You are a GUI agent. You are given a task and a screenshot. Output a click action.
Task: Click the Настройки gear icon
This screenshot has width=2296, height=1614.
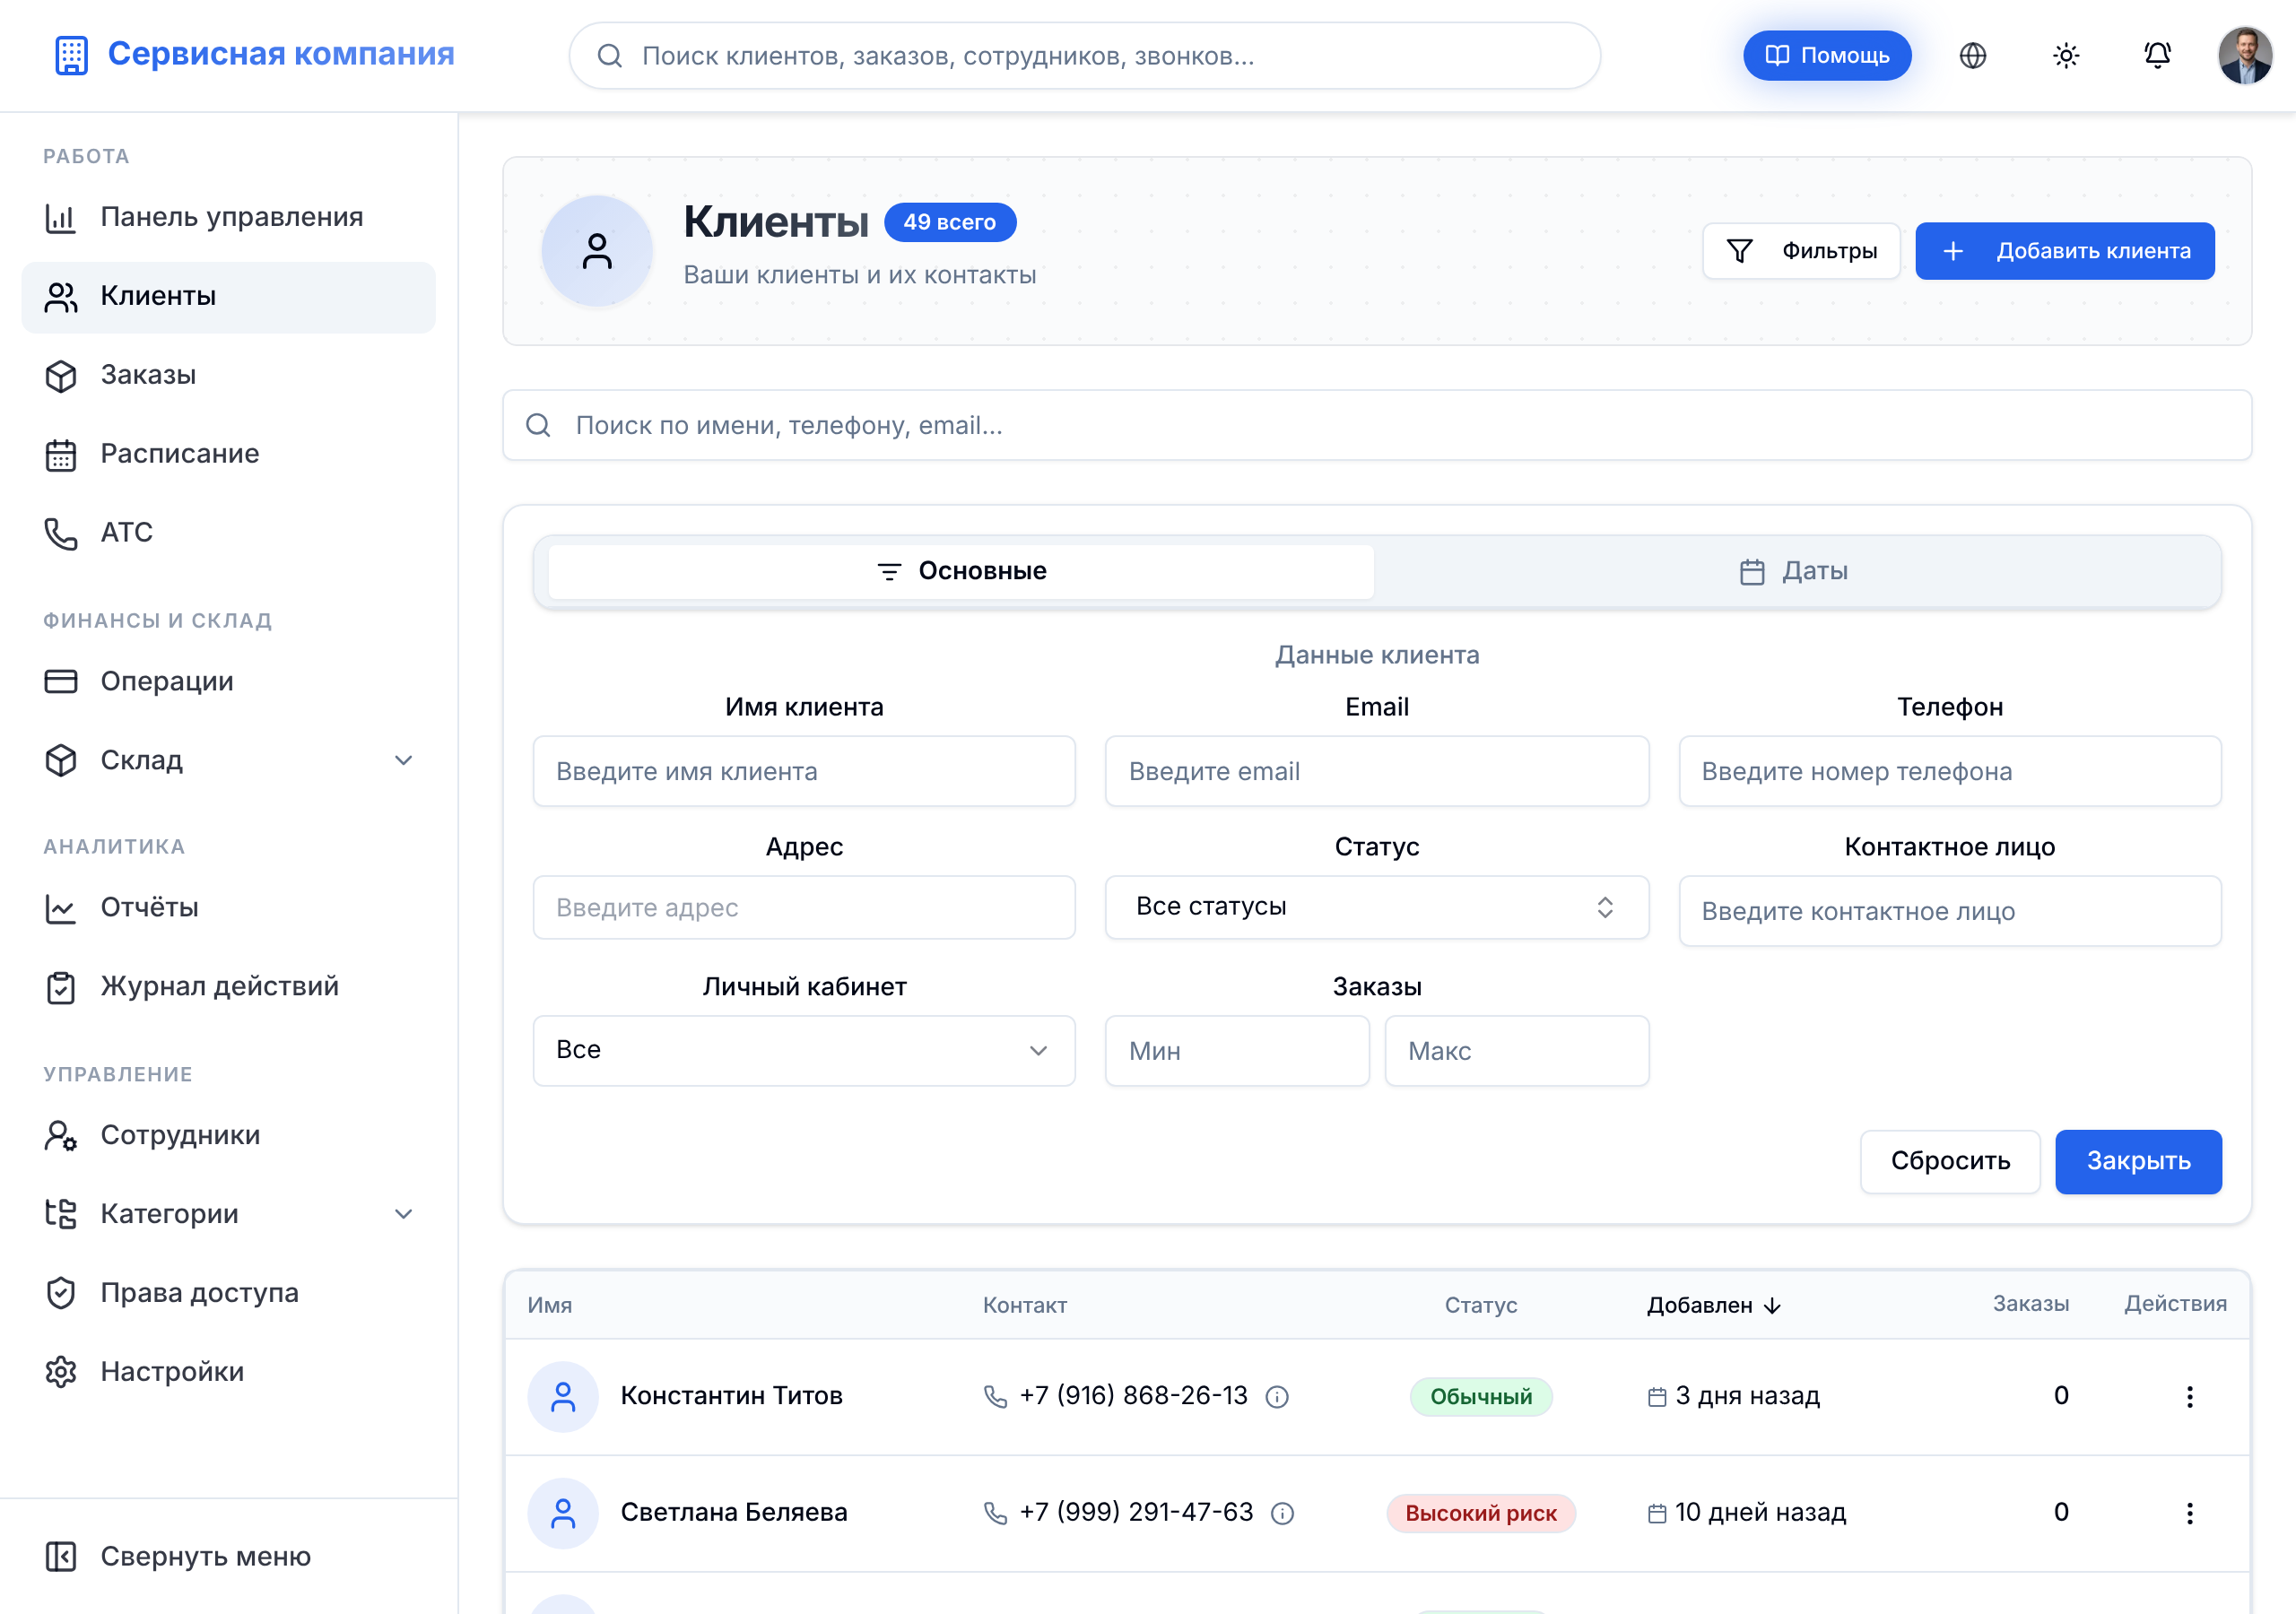point(61,1372)
